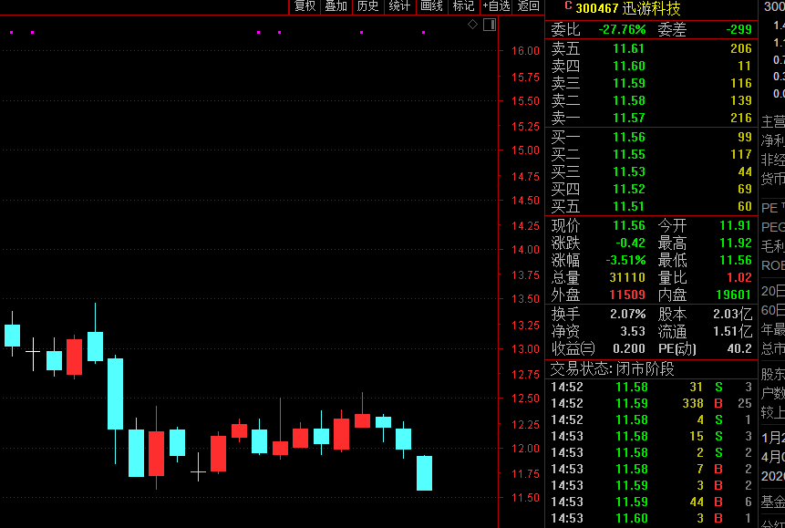785x528 pixels.
Task: Click the last cyan candlestick on chart
Action: coord(424,473)
